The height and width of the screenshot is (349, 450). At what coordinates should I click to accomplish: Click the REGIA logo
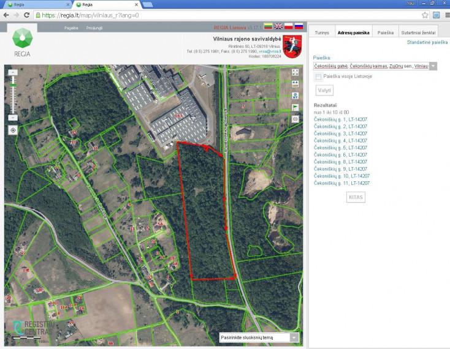coord(23,42)
